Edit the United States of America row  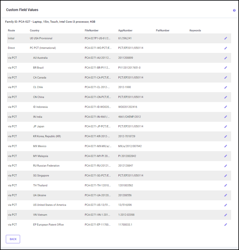click(225, 205)
